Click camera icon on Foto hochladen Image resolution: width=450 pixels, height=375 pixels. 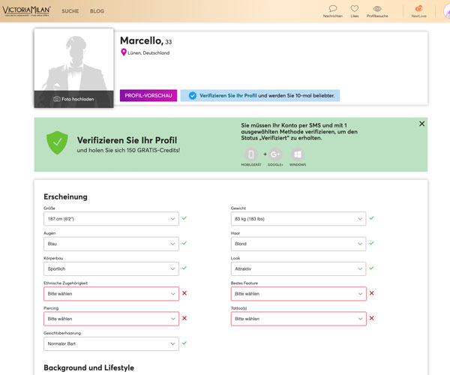(x=57, y=99)
